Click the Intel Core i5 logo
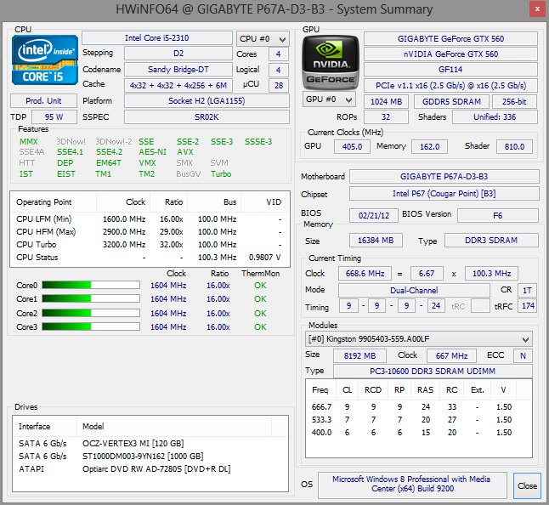The image size is (549, 505). click(x=45, y=60)
